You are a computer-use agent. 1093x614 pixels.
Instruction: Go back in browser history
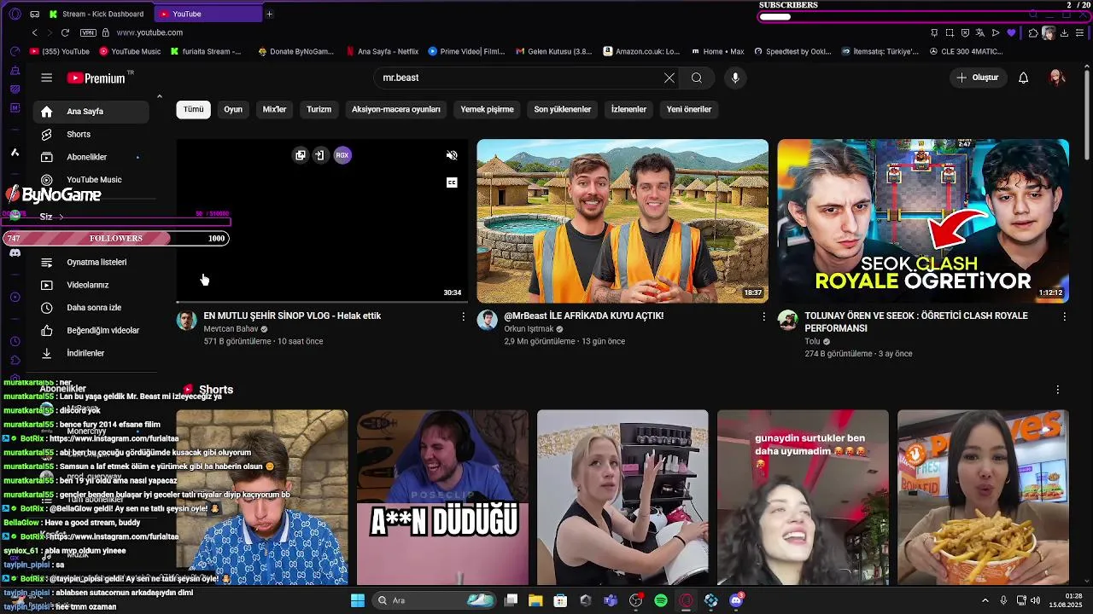(34, 32)
